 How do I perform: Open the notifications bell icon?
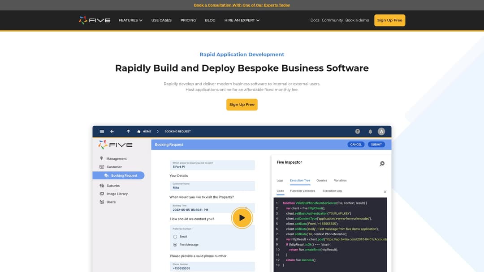(371, 132)
